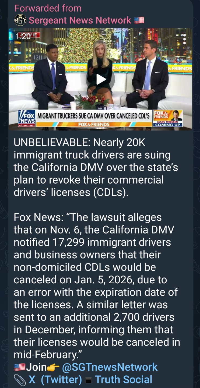Click the Marc Thiessen Coming Up thumbnail

click(x=168, y=118)
